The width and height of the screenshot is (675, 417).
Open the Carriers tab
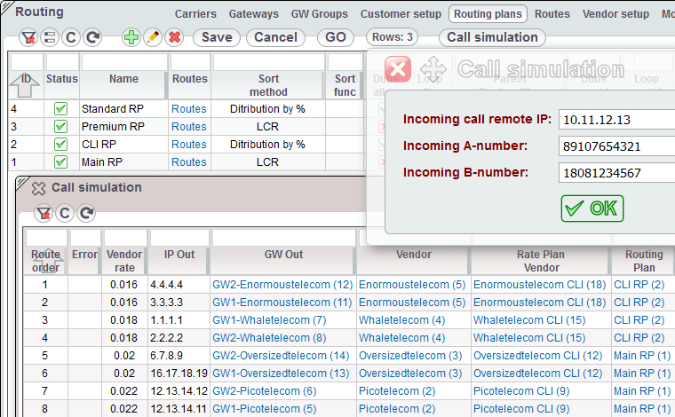(x=195, y=14)
